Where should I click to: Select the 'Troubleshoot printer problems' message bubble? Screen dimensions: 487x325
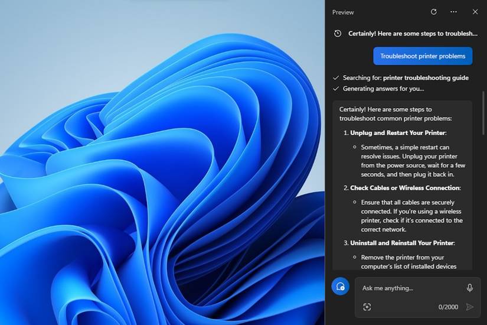(x=423, y=56)
